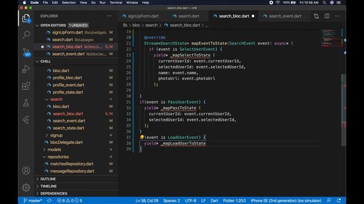Change indentation via Spaces: 2
This screenshot has width=364, height=204.
pyautogui.click(x=172, y=201)
